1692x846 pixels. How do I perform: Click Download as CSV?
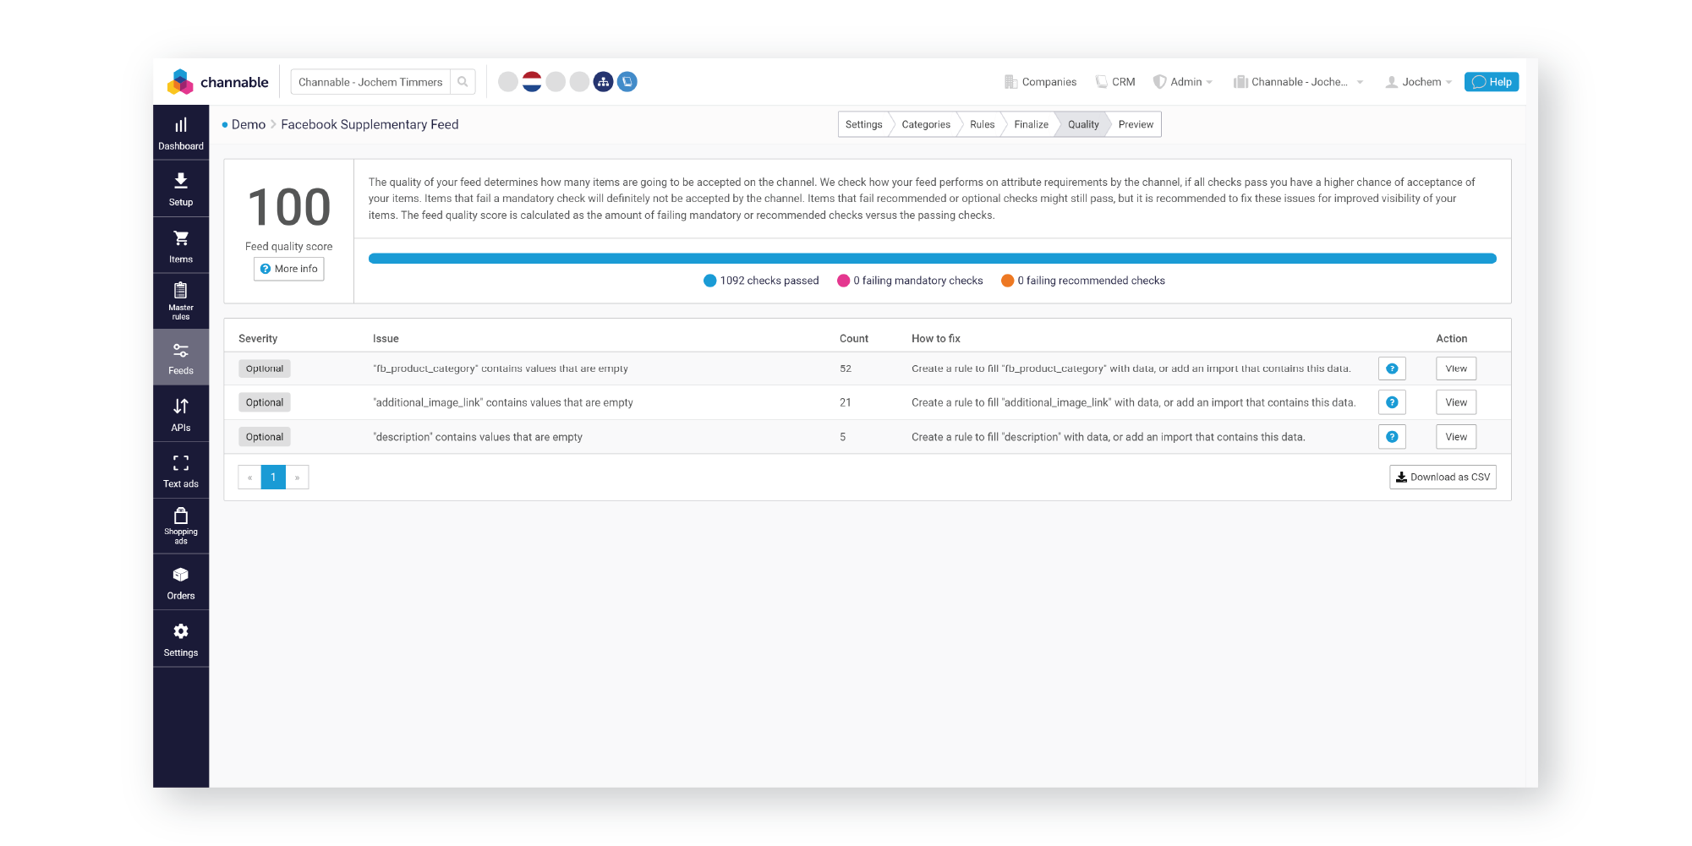pos(1443,477)
